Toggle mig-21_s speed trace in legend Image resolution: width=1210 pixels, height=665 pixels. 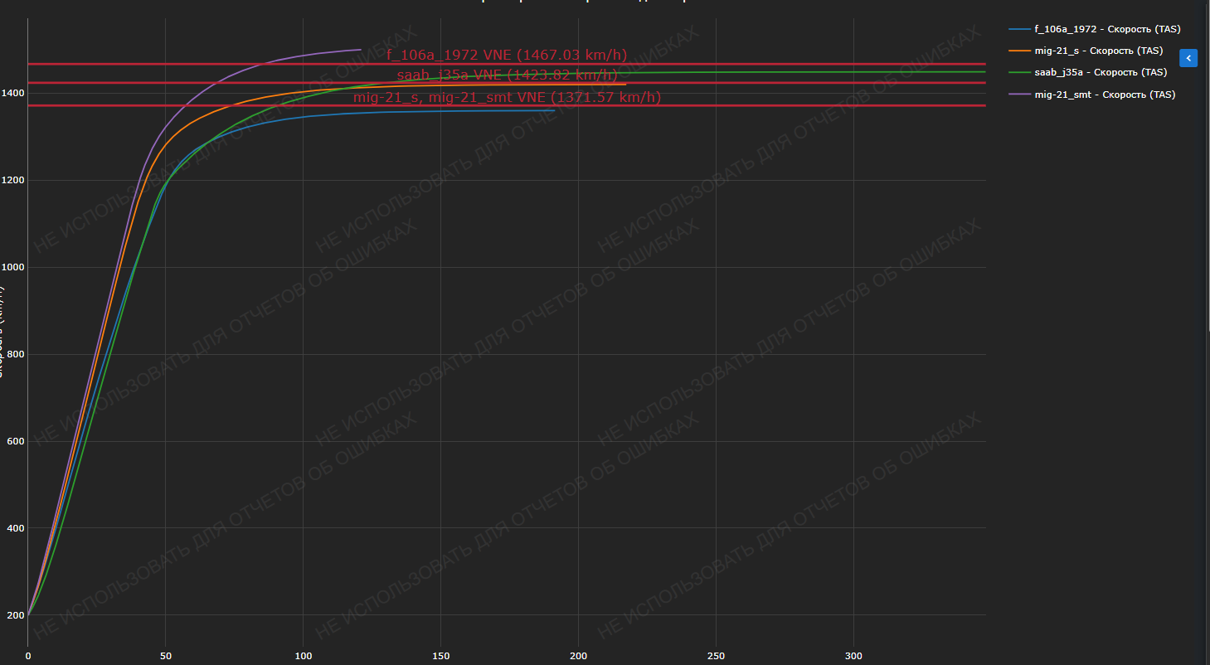1086,51
